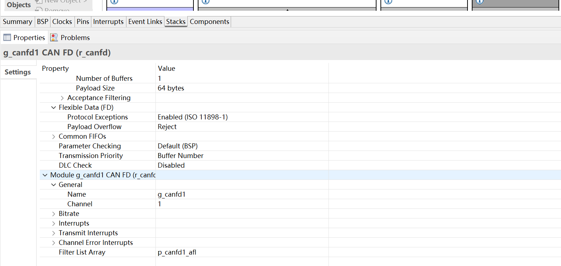Change Parameter Checking Default (BSP) value
Image resolution: width=561 pixels, height=266 pixels.
(x=242, y=146)
